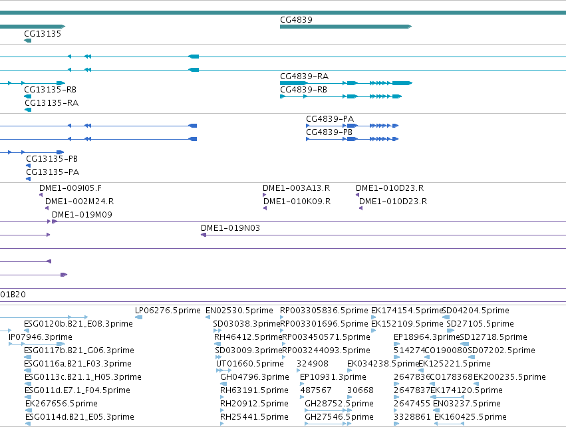Viewport: 566px width, 427px height.
Task: Click the DME1-019N03 label
Action: pyautogui.click(x=230, y=229)
